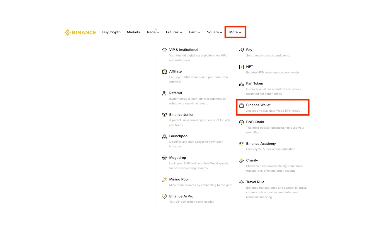Click the Fan Token podium icon
This screenshot has width=375, height=234.
coord(241,84)
